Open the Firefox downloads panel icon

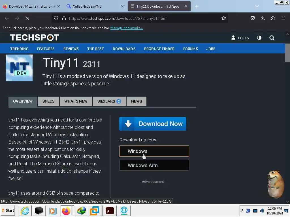(263, 18)
